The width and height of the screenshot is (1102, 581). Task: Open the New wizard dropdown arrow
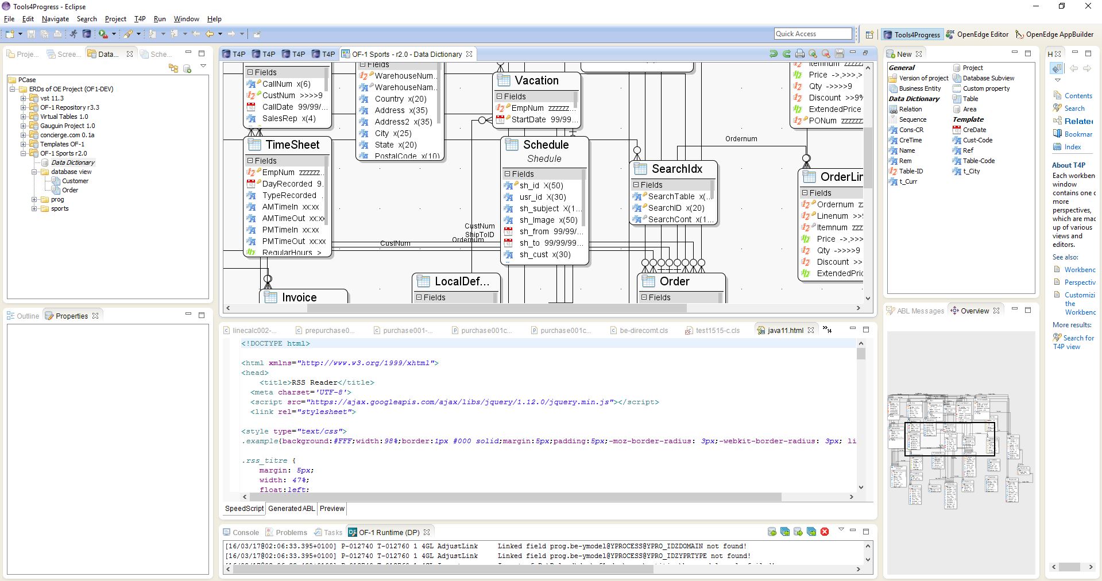click(x=20, y=34)
